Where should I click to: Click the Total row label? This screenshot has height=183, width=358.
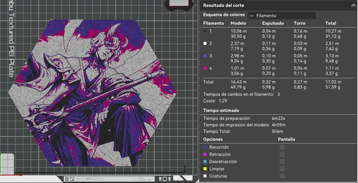(x=208, y=82)
